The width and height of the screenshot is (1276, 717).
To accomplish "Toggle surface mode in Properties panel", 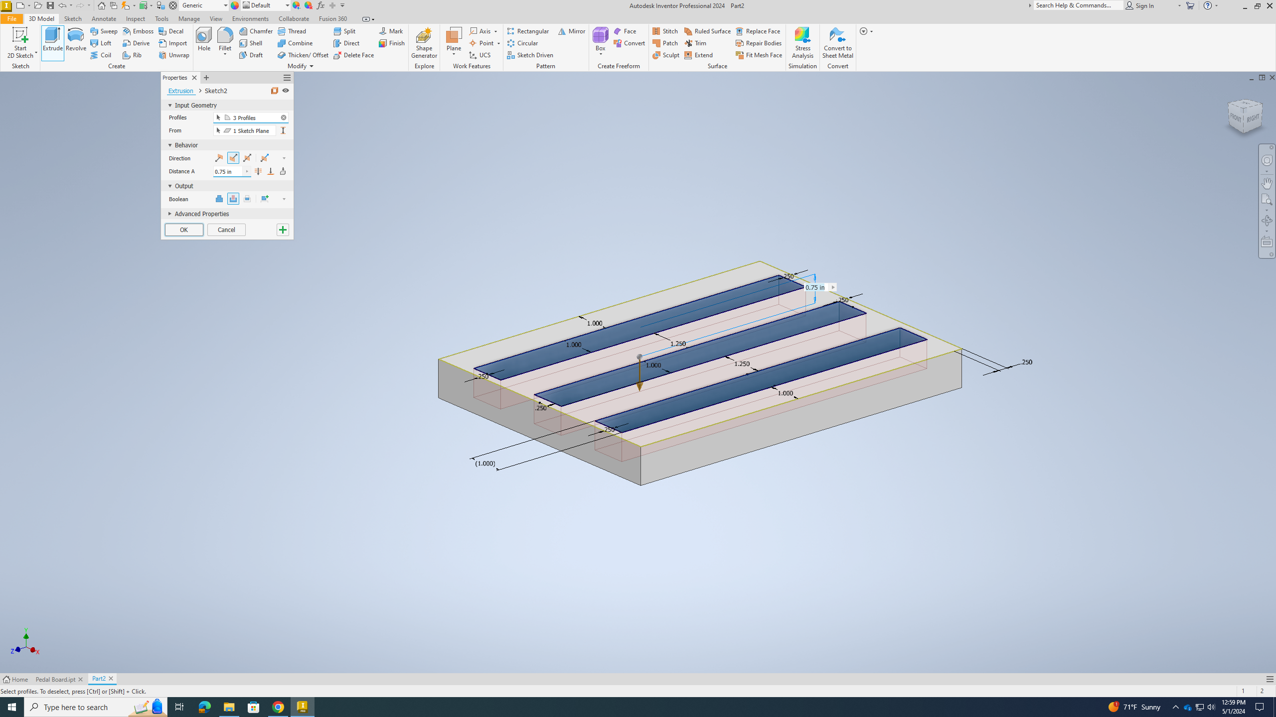I will tap(275, 91).
